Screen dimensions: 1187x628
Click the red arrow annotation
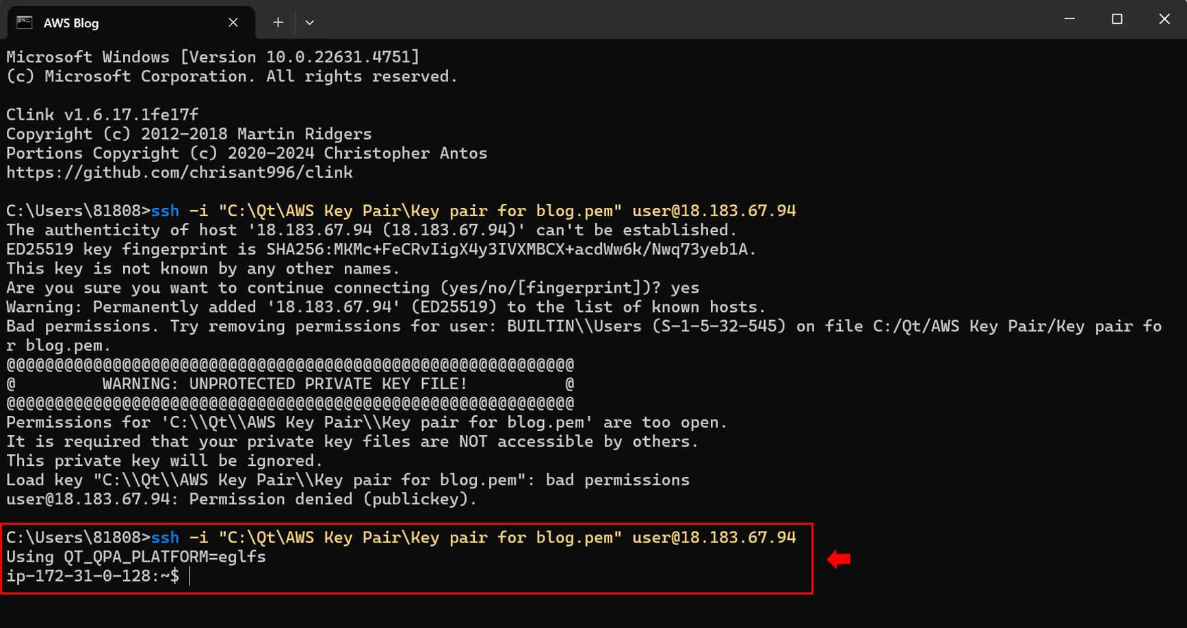coord(839,559)
